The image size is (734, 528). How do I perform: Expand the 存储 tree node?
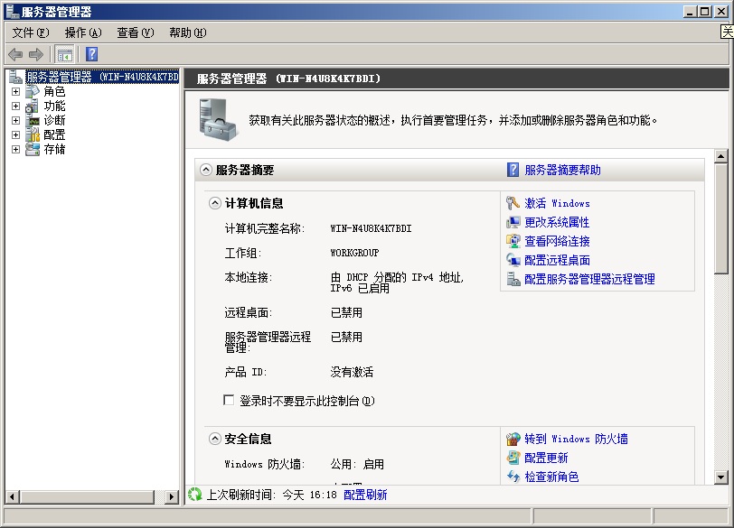[15, 150]
